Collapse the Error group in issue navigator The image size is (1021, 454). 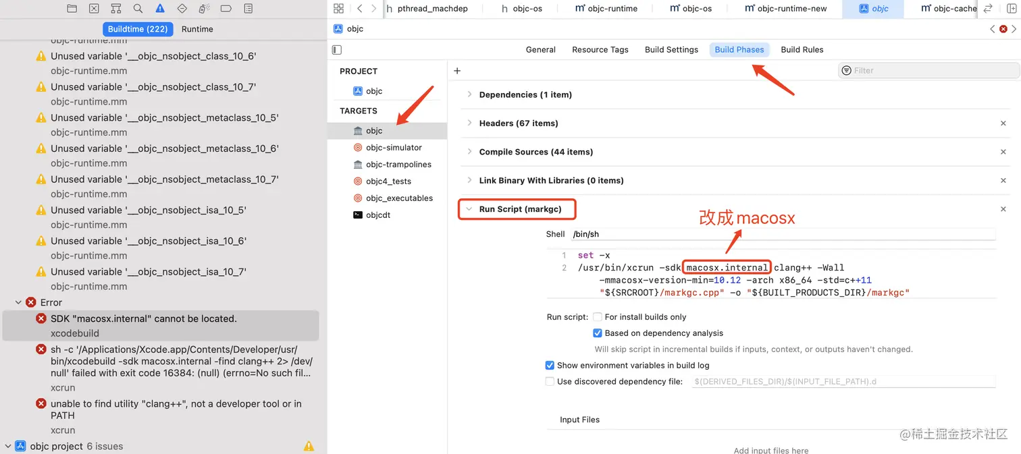(x=18, y=302)
